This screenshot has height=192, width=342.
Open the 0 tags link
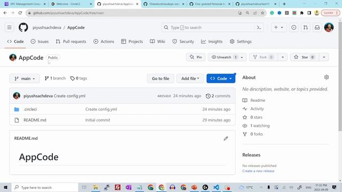pyautogui.click(x=79, y=78)
